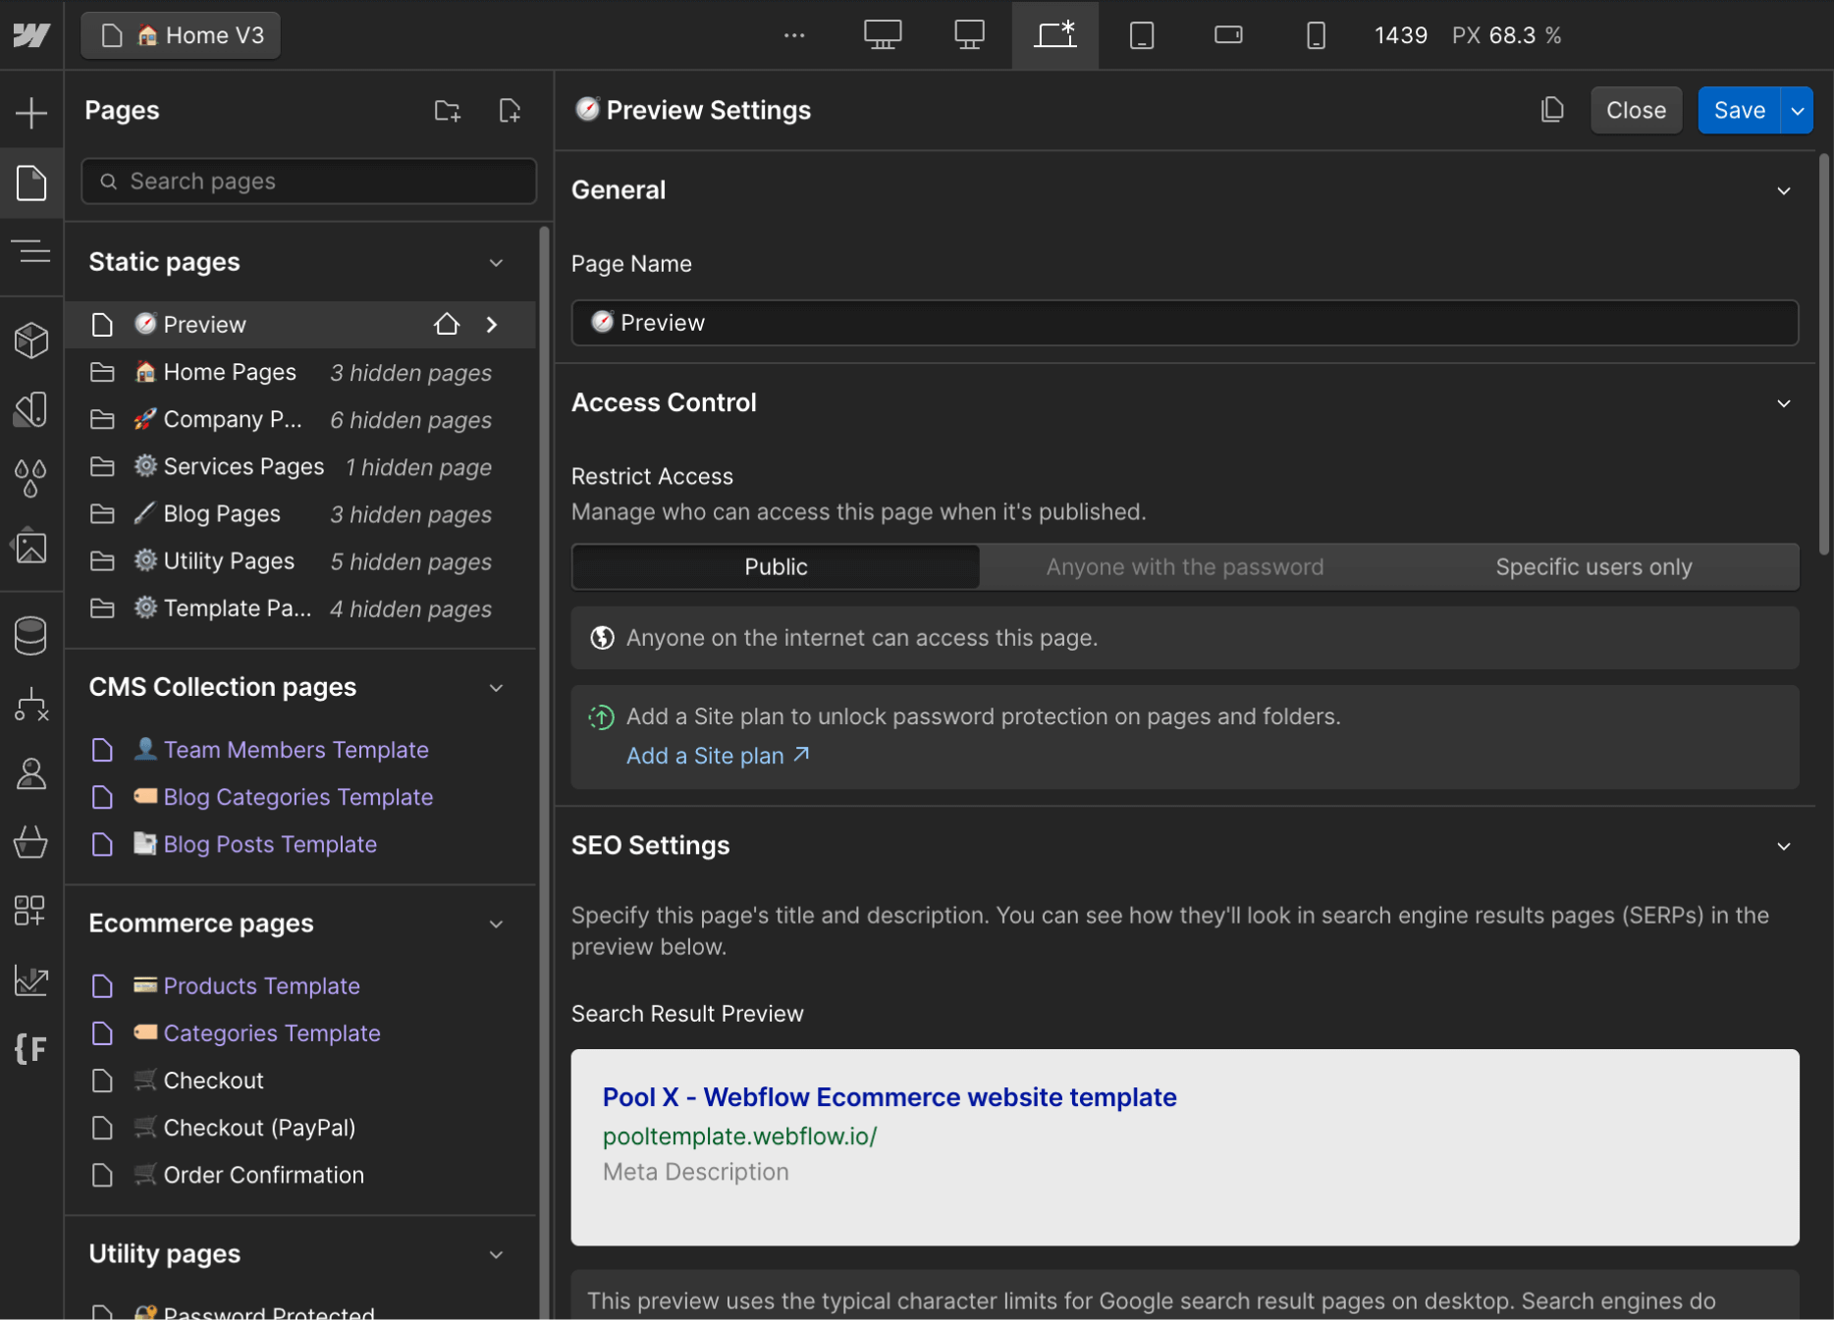Collapse the SEO Settings section
1834x1320 pixels.
(1784, 846)
